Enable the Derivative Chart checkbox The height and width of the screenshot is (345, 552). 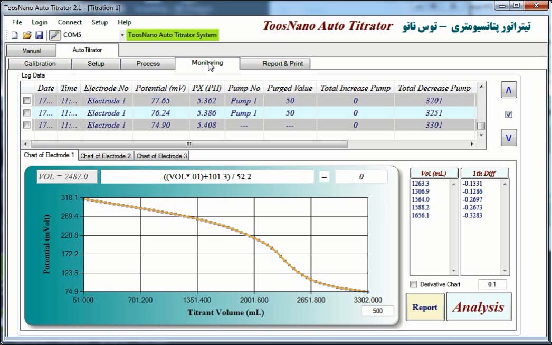pos(414,284)
